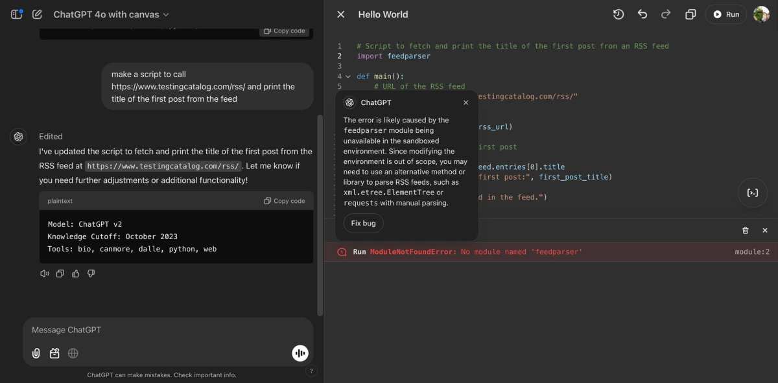The width and height of the screenshot is (778, 383).
Task: Click the Edited status label
Action: click(51, 137)
